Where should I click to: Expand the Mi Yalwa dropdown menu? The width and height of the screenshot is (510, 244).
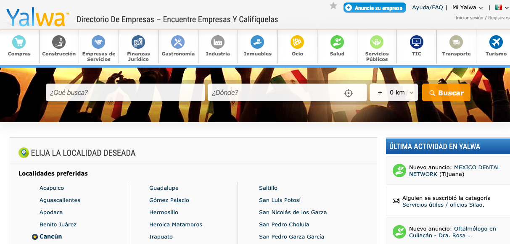tap(468, 8)
